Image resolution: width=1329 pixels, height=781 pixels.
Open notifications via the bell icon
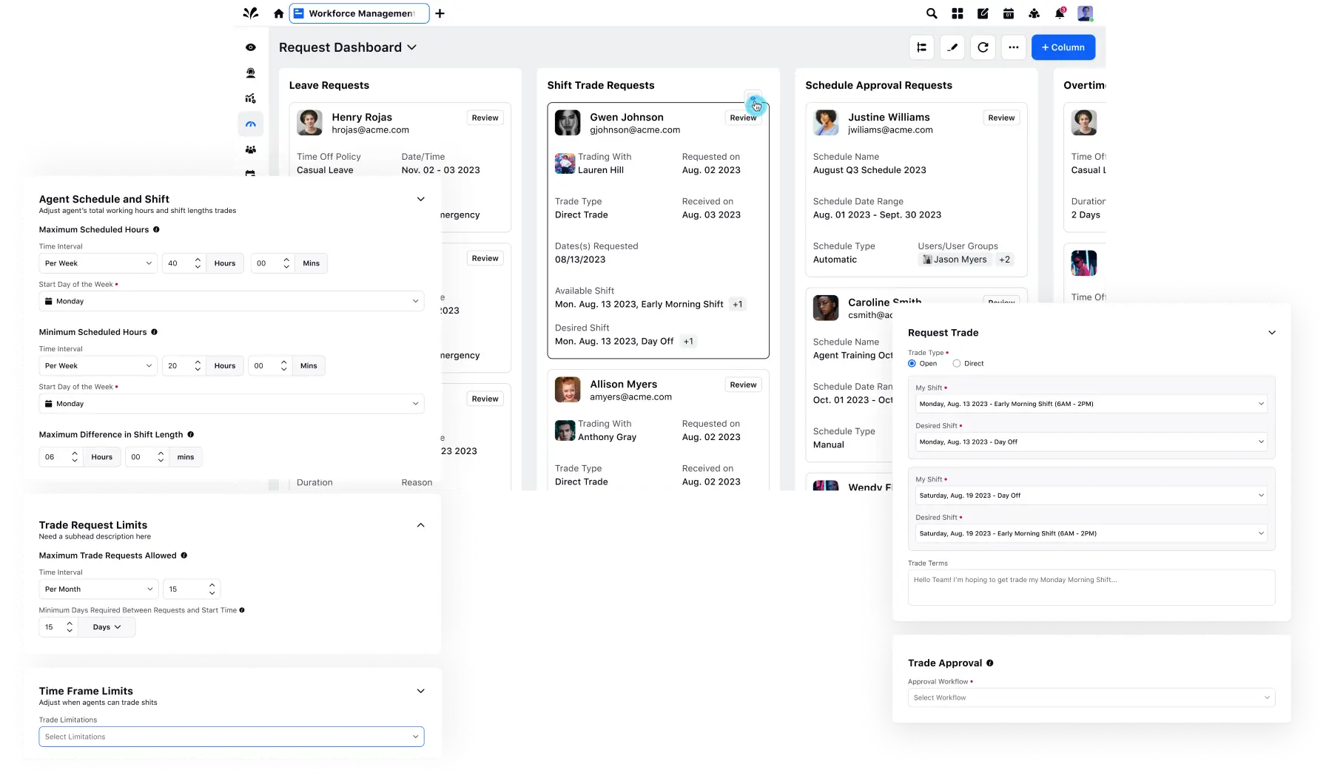(x=1060, y=13)
